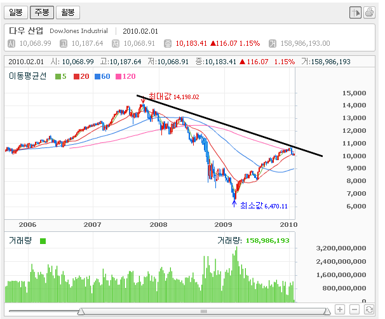This screenshot has width=385, height=319.
Task: Click the 10,000 price axis label
Action: click(x=354, y=156)
